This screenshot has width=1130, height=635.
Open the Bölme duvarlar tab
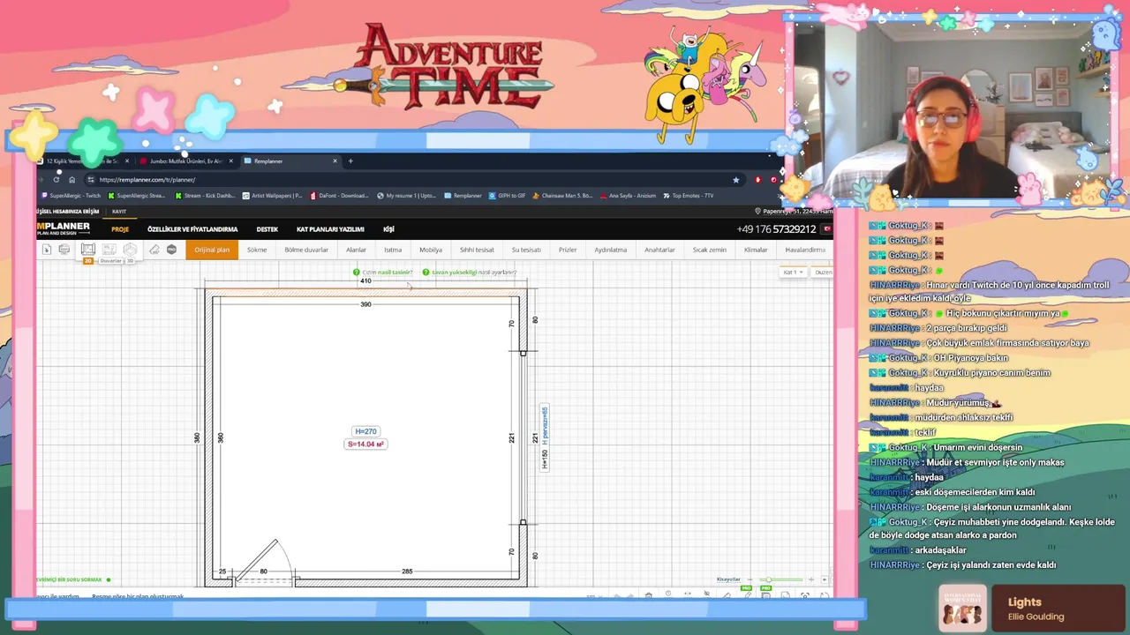(x=306, y=250)
